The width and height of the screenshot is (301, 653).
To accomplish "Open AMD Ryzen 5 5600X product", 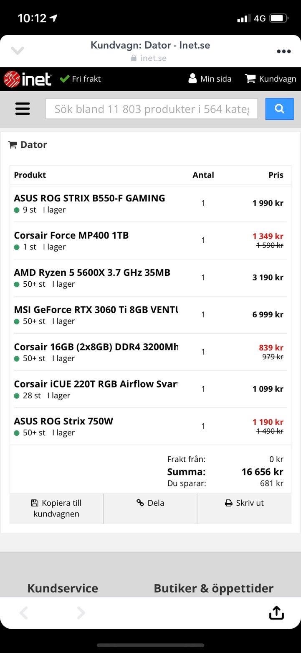I will 92,273.
